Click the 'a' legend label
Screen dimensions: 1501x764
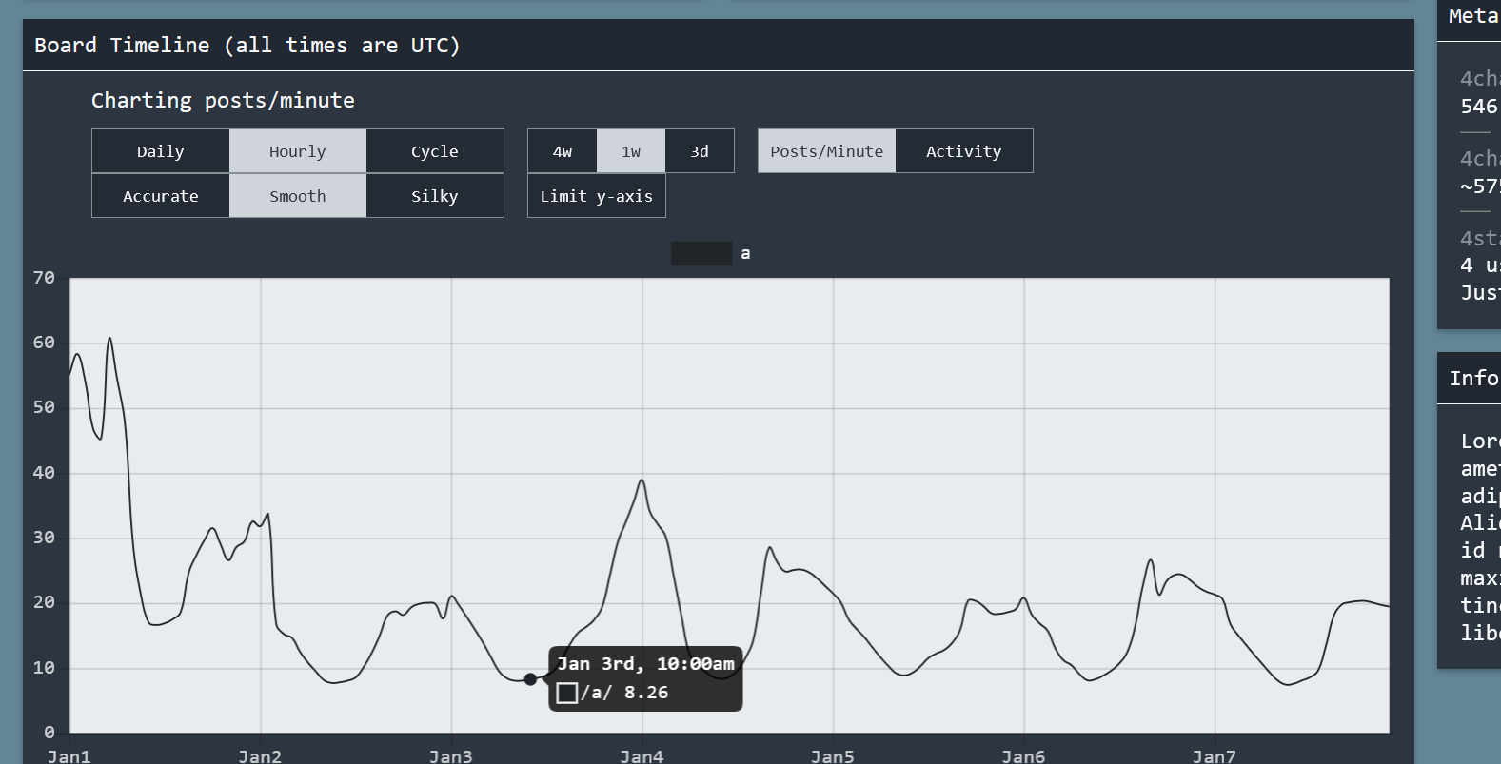tap(745, 253)
